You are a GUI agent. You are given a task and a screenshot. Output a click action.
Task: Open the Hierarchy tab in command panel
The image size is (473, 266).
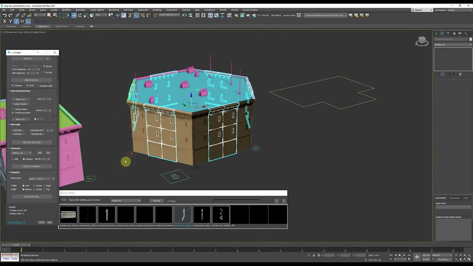click(x=448, y=34)
